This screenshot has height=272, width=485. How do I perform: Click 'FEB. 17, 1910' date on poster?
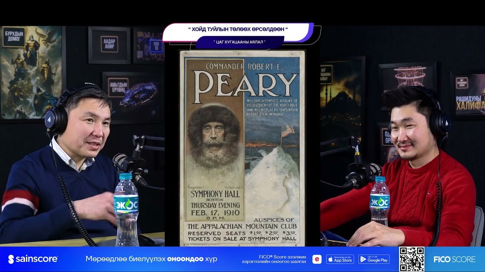[x=215, y=213]
